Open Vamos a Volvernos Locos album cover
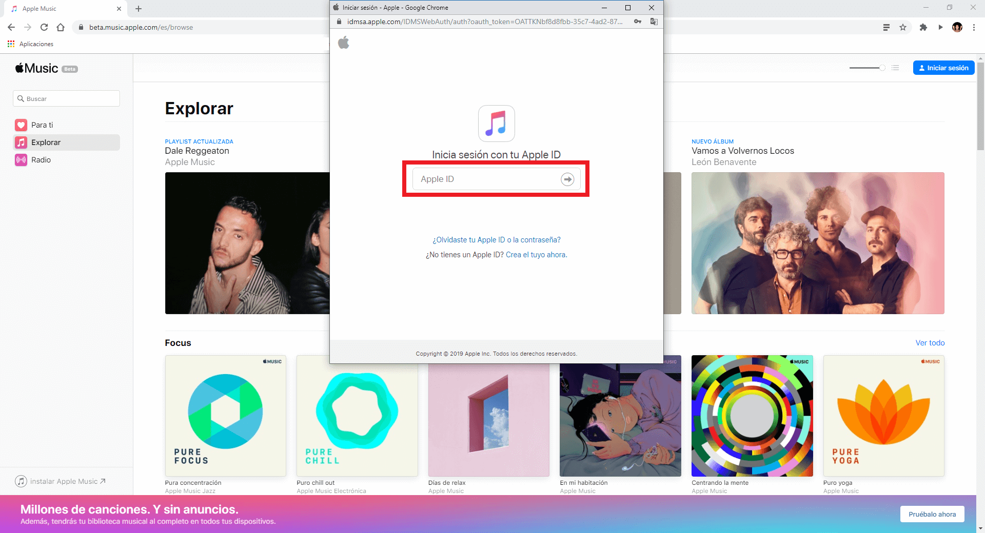985x533 pixels. pyautogui.click(x=818, y=243)
